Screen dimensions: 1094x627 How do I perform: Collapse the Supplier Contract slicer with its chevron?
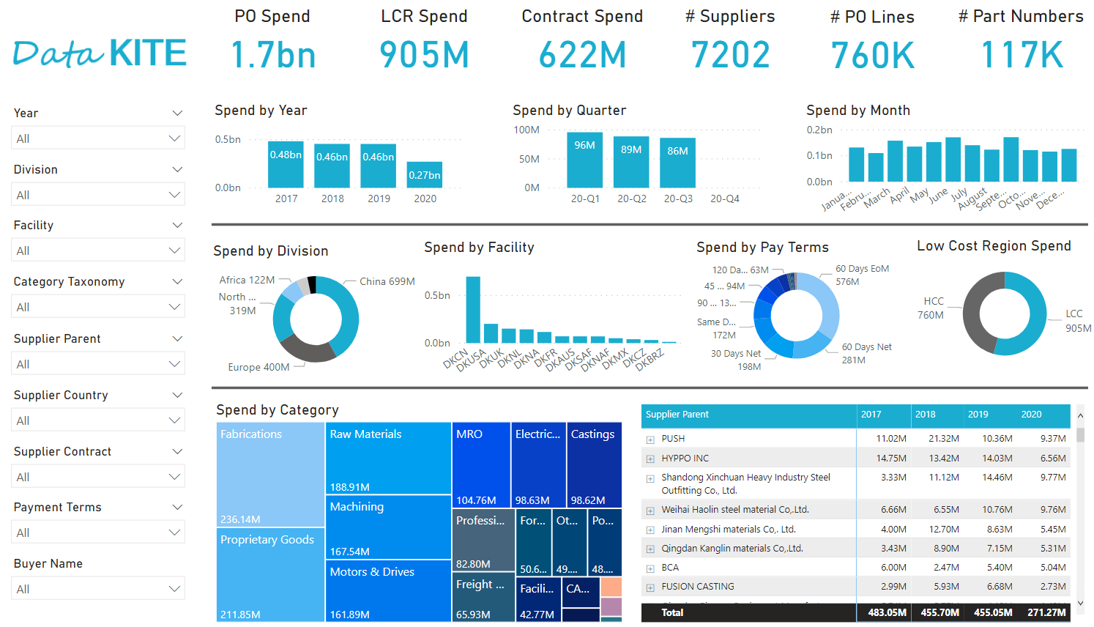[x=178, y=451]
